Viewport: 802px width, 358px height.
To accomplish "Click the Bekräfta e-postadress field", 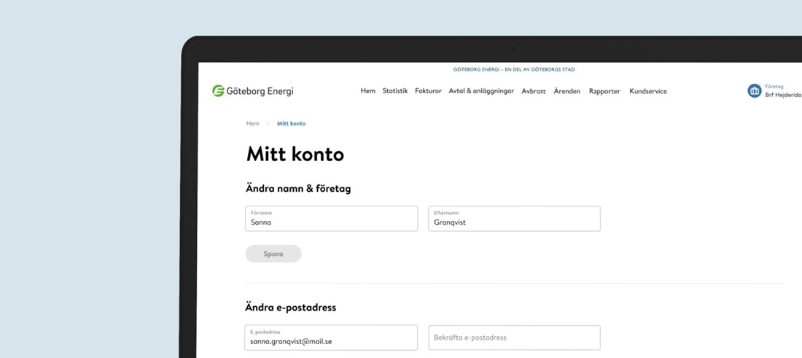I will (x=514, y=338).
